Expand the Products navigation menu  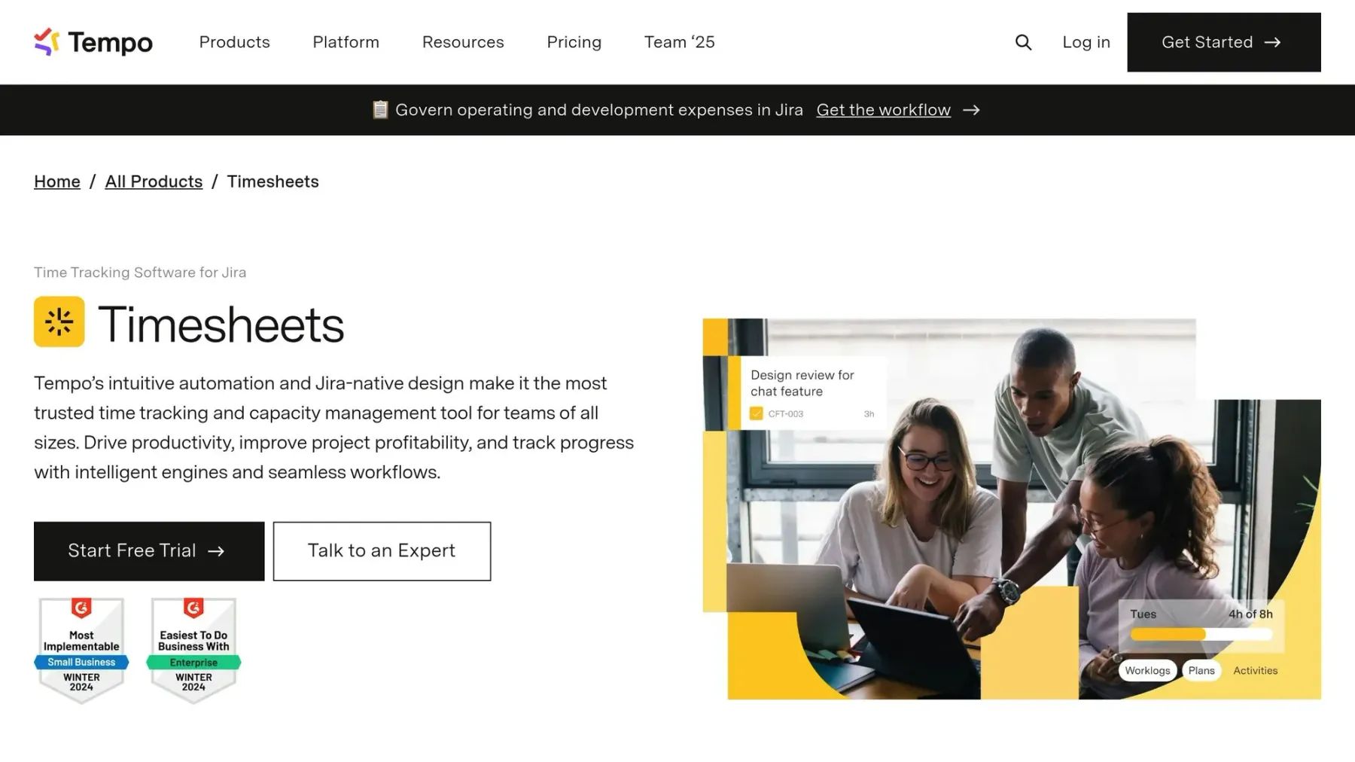pos(234,42)
